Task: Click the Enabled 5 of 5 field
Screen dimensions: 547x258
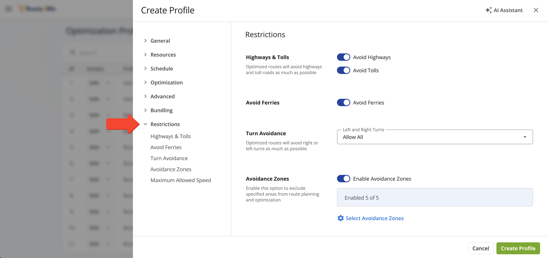Action: [435, 197]
